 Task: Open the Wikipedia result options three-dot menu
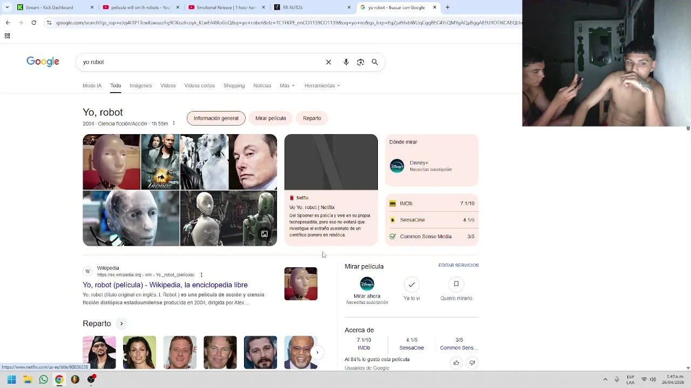tap(201, 275)
